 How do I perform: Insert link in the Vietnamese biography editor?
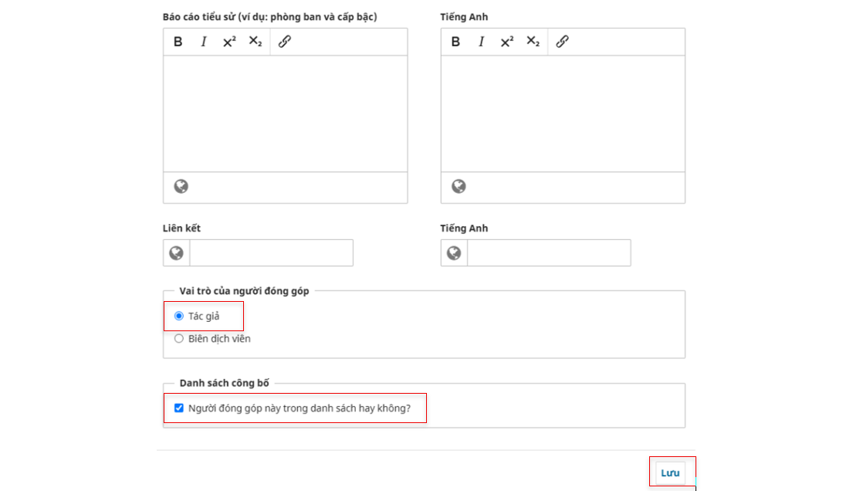point(285,42)
